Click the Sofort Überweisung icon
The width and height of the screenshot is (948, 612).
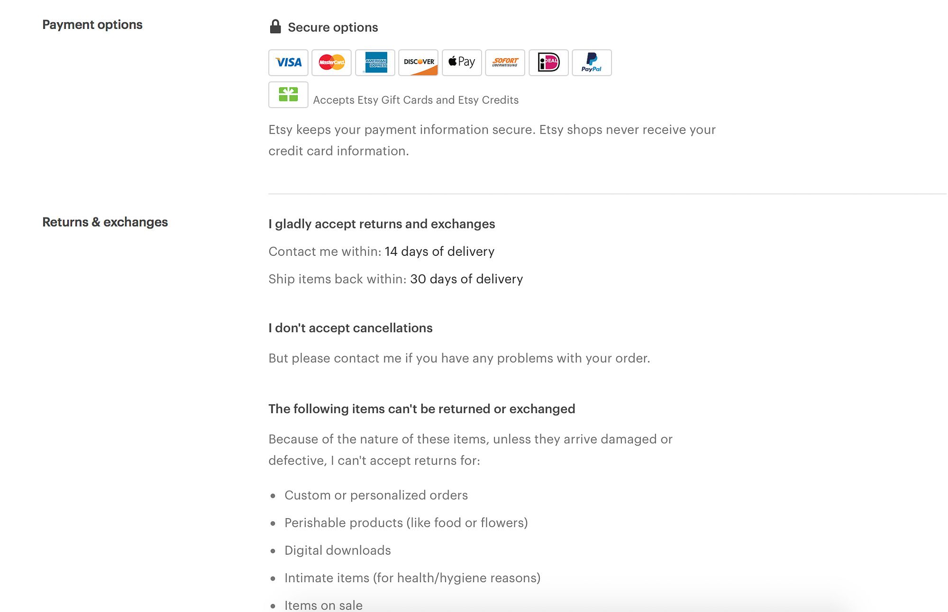[505, 62]
